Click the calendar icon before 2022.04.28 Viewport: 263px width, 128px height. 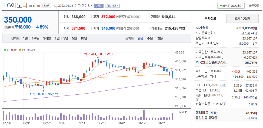pos(56,6)
